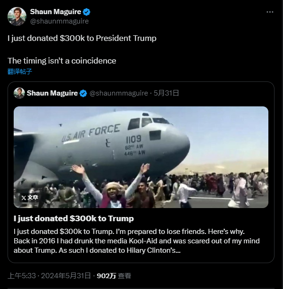
Task: Click the blue verified badge beside top name
Action: [87, 12]
